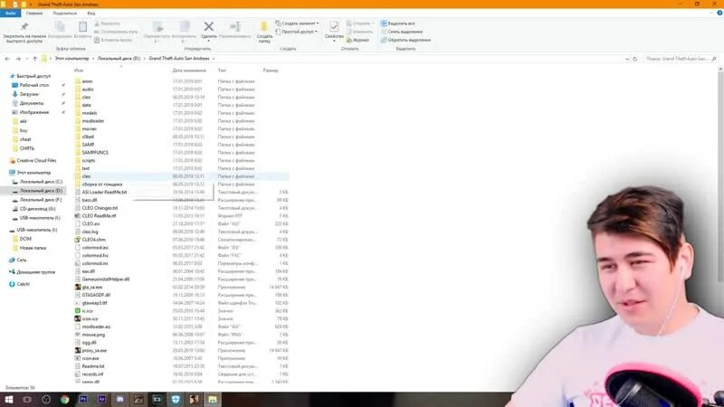Click Снять выделение in ribbon
The height and width of the screenshot is (407, 724).
point(402,32)
